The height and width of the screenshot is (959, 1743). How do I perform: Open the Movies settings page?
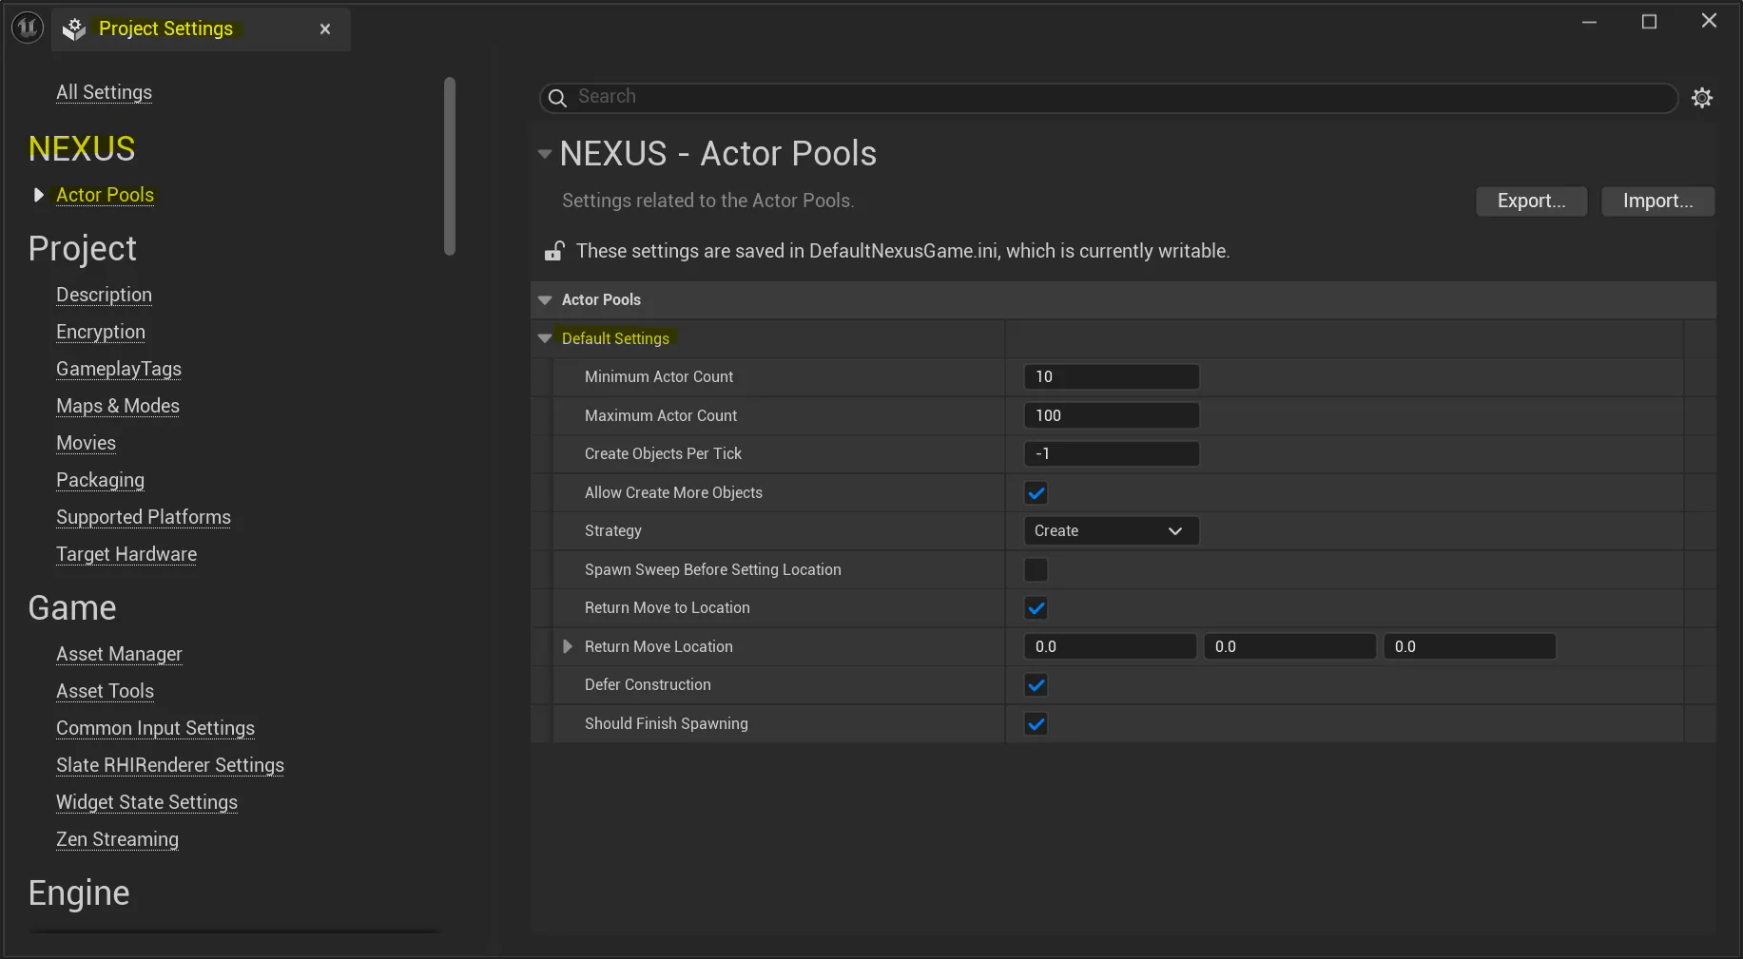click(86, 443)
